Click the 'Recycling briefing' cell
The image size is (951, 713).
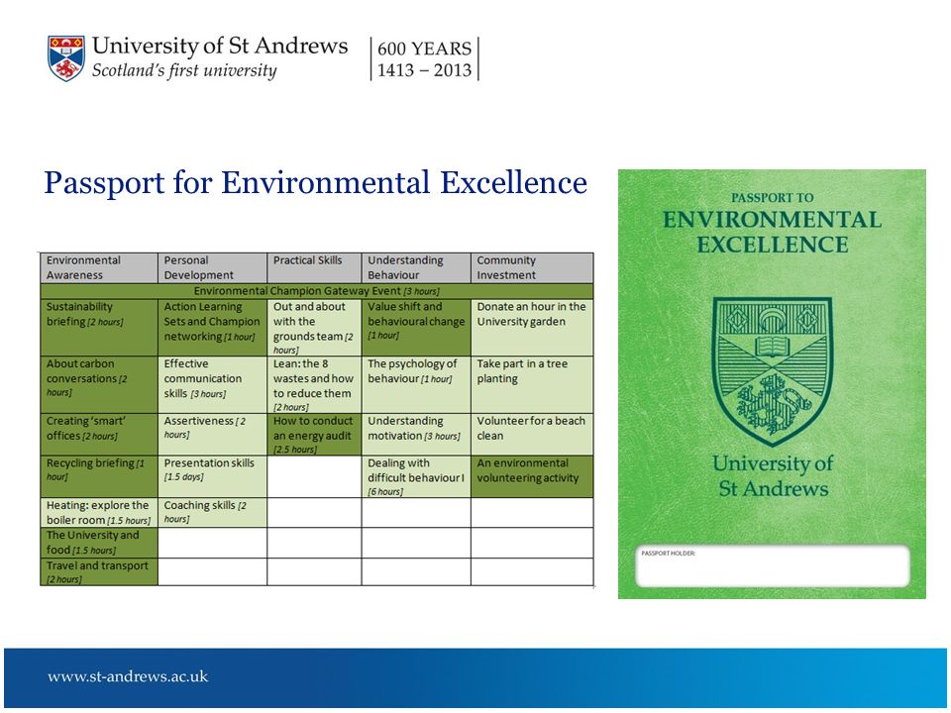pyautogui.click(x=99, y=476)
